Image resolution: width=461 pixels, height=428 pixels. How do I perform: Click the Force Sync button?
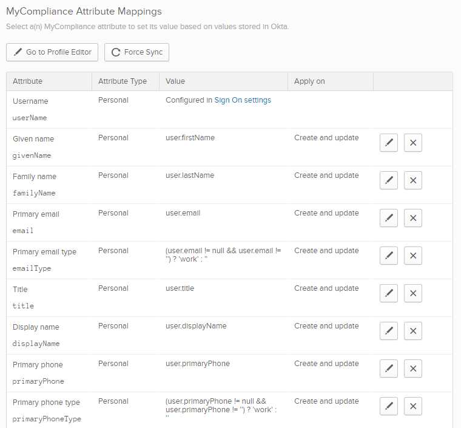pyautogui.click(x=136, y=52)
